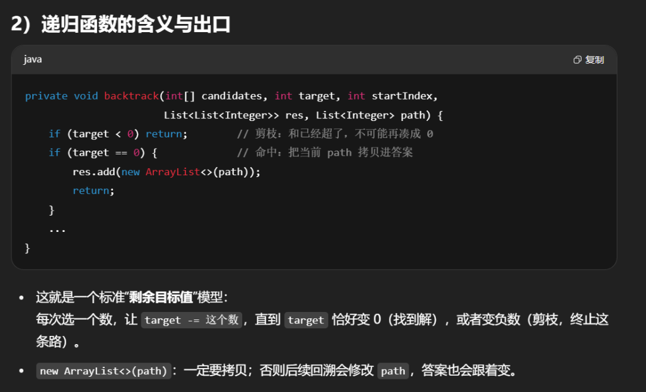Click the inline chip new ArrayList<>(path)

pos(103,371)
